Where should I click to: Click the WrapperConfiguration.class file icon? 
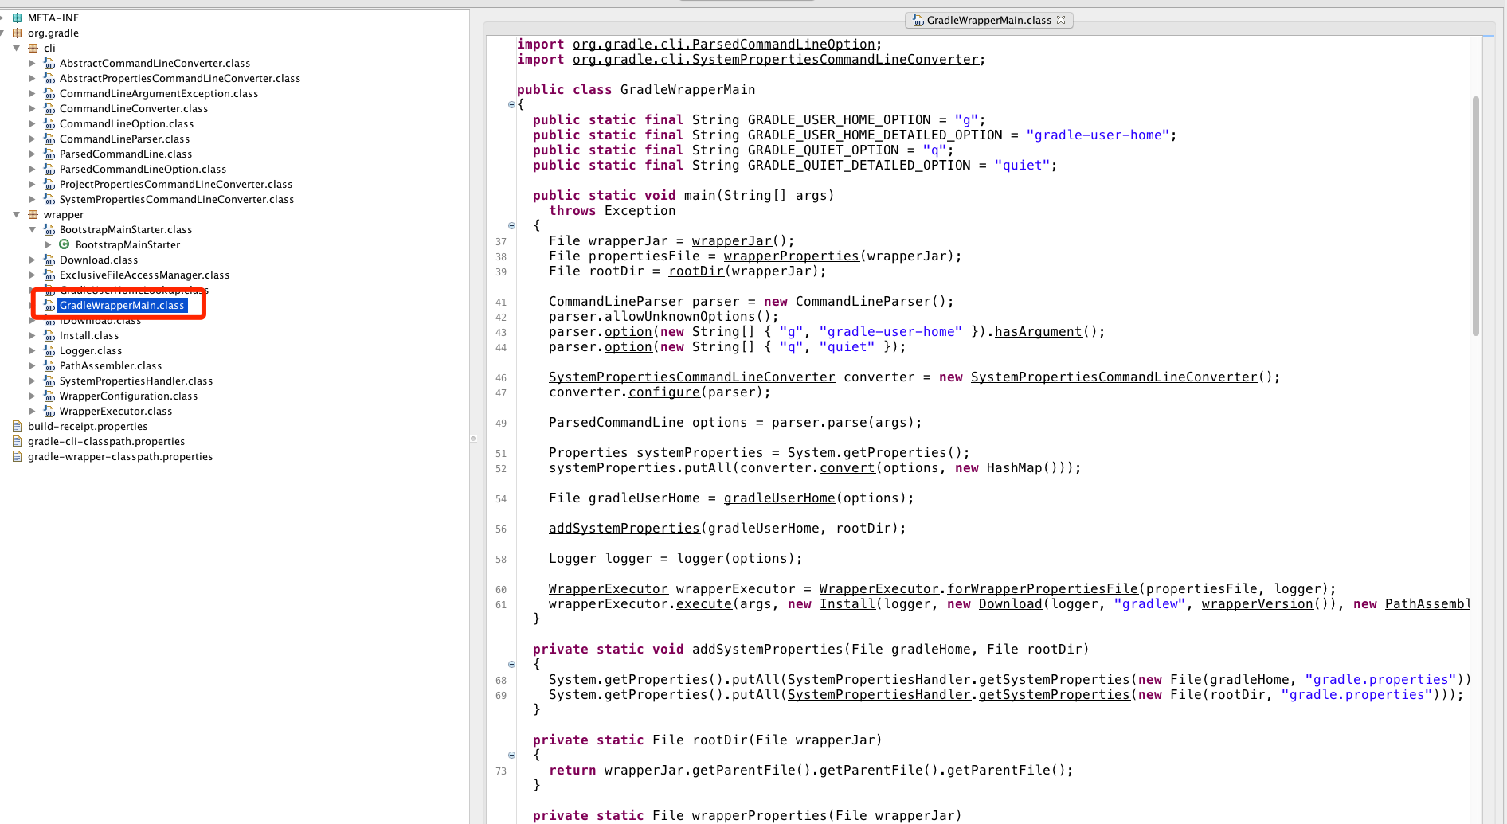point(49,396)
